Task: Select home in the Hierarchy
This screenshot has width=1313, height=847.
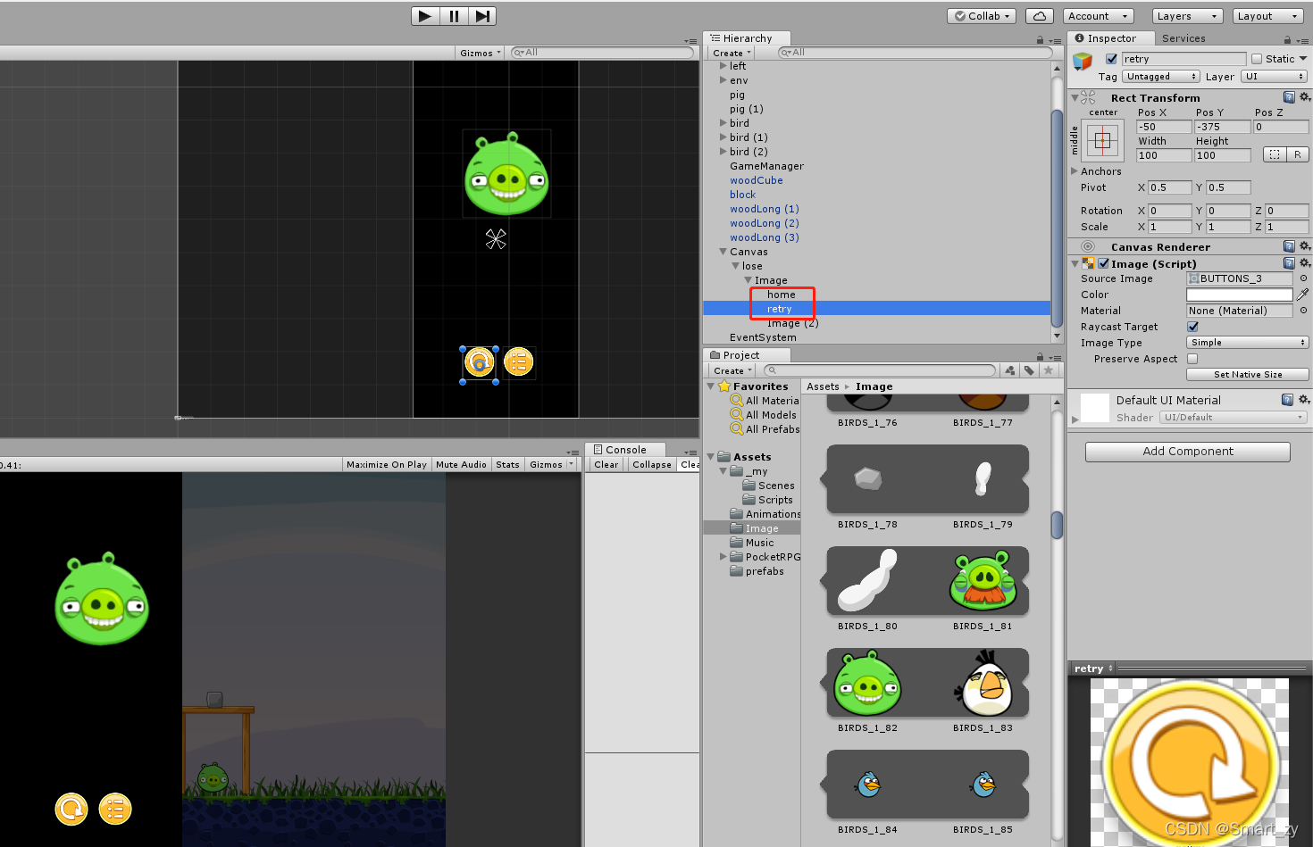Action: [x=781, y=295]
